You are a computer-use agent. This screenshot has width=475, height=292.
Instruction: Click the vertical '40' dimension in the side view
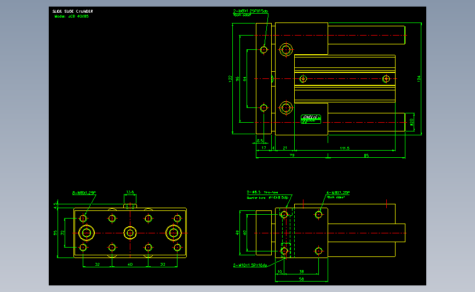coord(244,233)
